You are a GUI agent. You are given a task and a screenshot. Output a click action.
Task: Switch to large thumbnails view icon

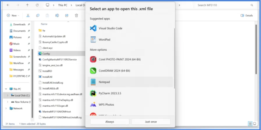point(255,124)
